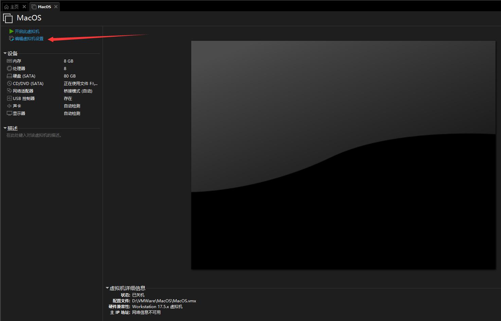Viewport: 501px width, 321px height.
Task: Select the MacOS tab
Action: click(x=44, y=7)
